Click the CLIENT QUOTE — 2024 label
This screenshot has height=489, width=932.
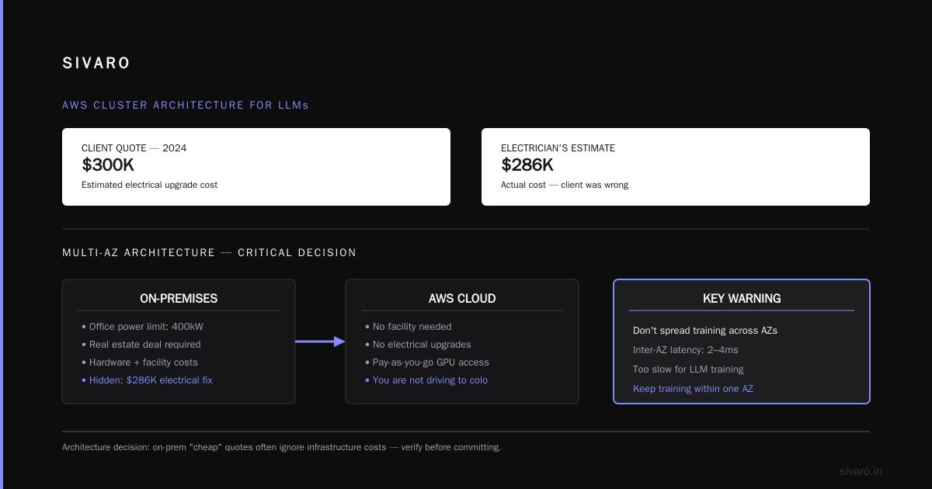[x=134, y=148]
